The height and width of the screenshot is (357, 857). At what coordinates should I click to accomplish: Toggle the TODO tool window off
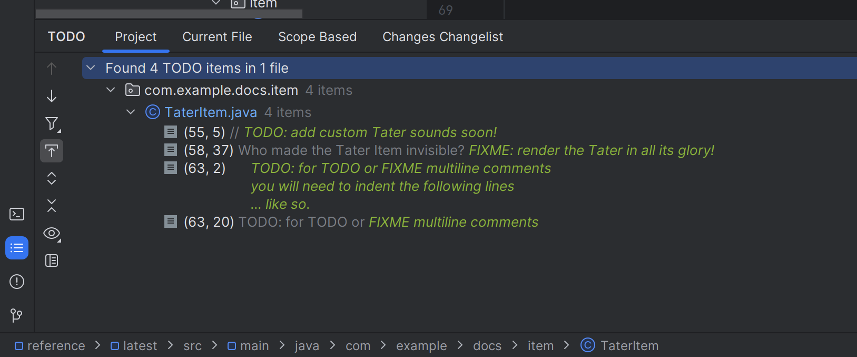click(x=16, y=247)
